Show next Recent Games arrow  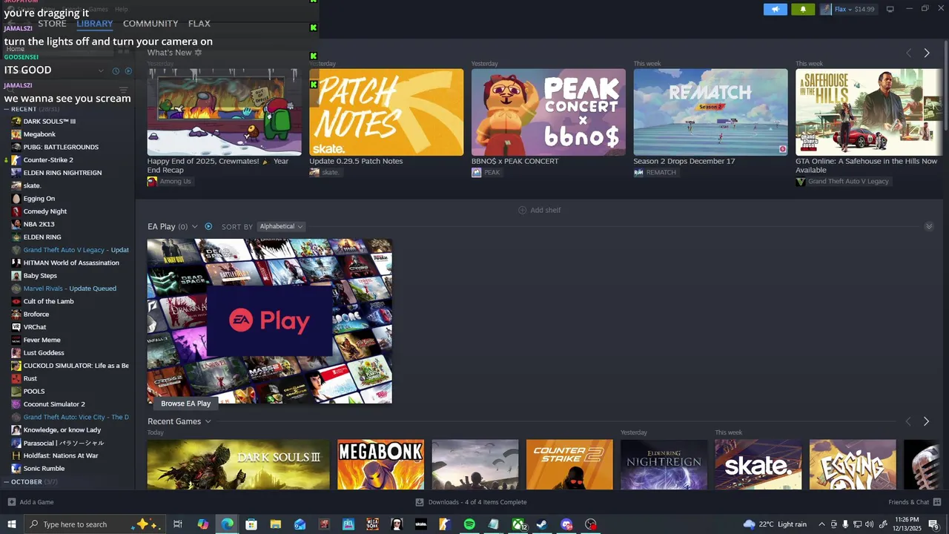(926, 421)
